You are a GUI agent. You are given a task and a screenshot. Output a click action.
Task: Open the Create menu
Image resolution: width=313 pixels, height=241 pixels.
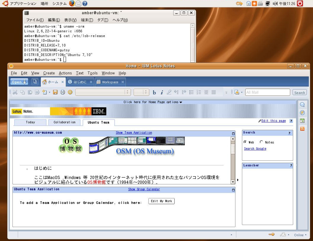[x=49, y=73]
